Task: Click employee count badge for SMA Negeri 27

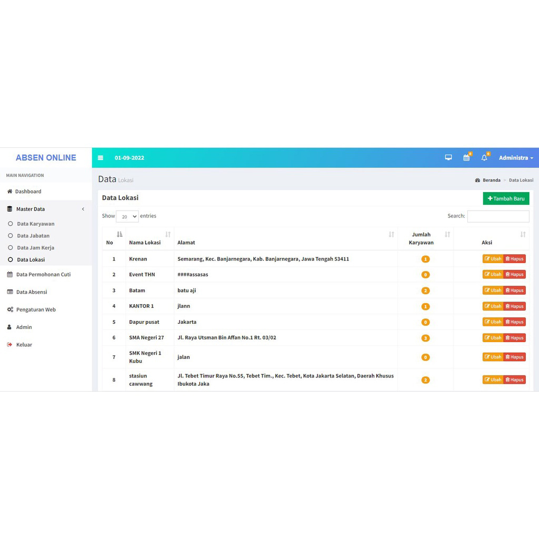Action: [x=425, y=338]
